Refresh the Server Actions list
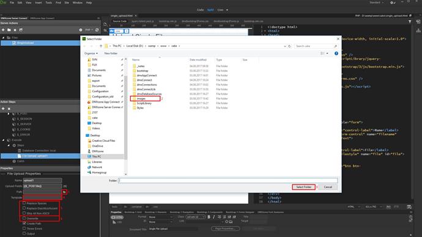The image size is (422, 237). click(x=97, y=30)
